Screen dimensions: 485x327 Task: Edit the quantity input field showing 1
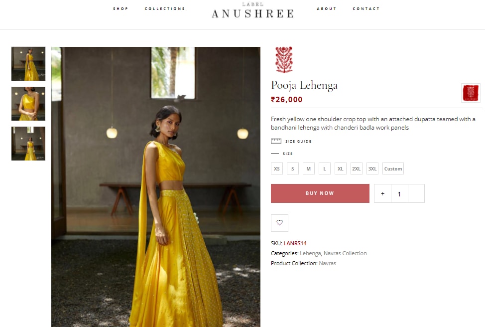[x=399, y=193]
